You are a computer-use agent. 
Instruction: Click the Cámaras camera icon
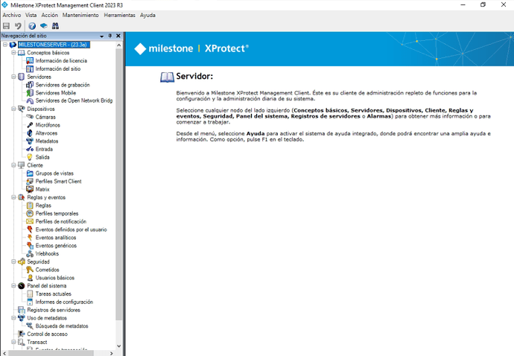pos(30,117)
